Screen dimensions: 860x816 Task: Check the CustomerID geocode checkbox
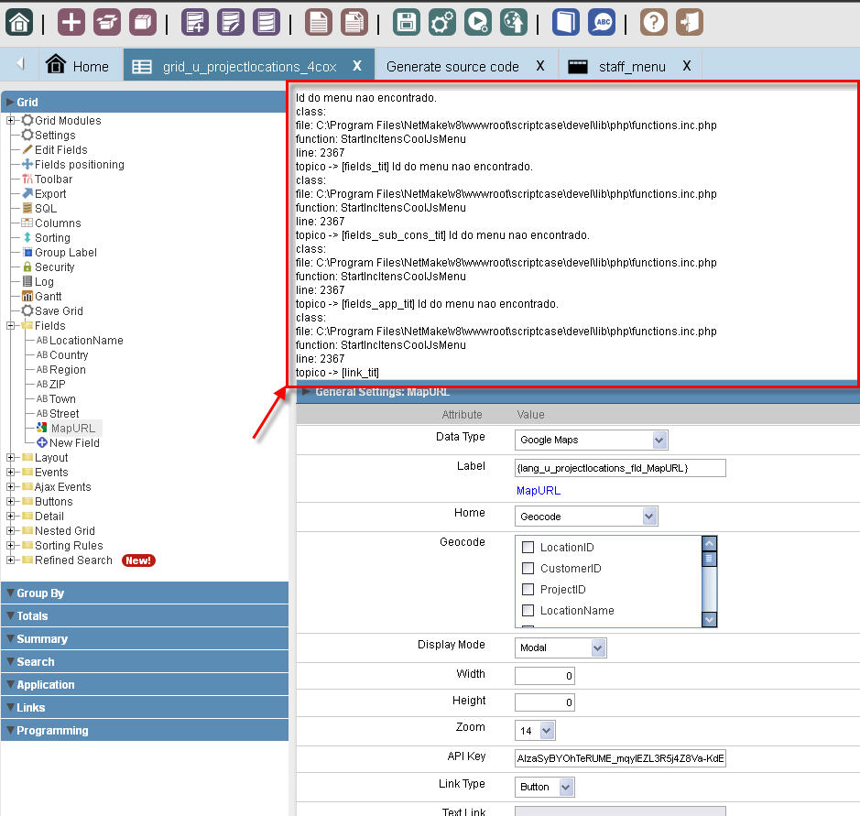[x=528, y=568]
